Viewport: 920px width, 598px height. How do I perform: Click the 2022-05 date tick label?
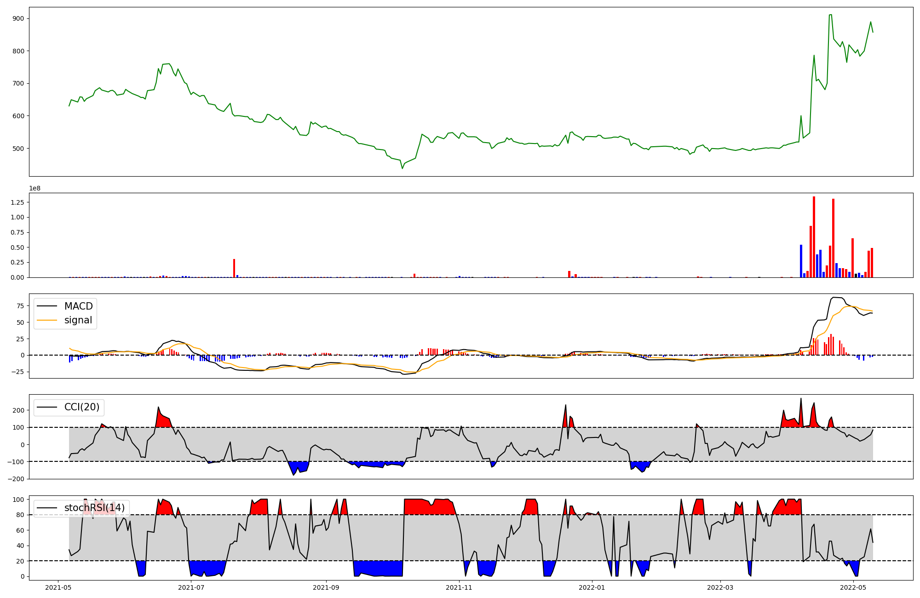(x=853, y=587)
